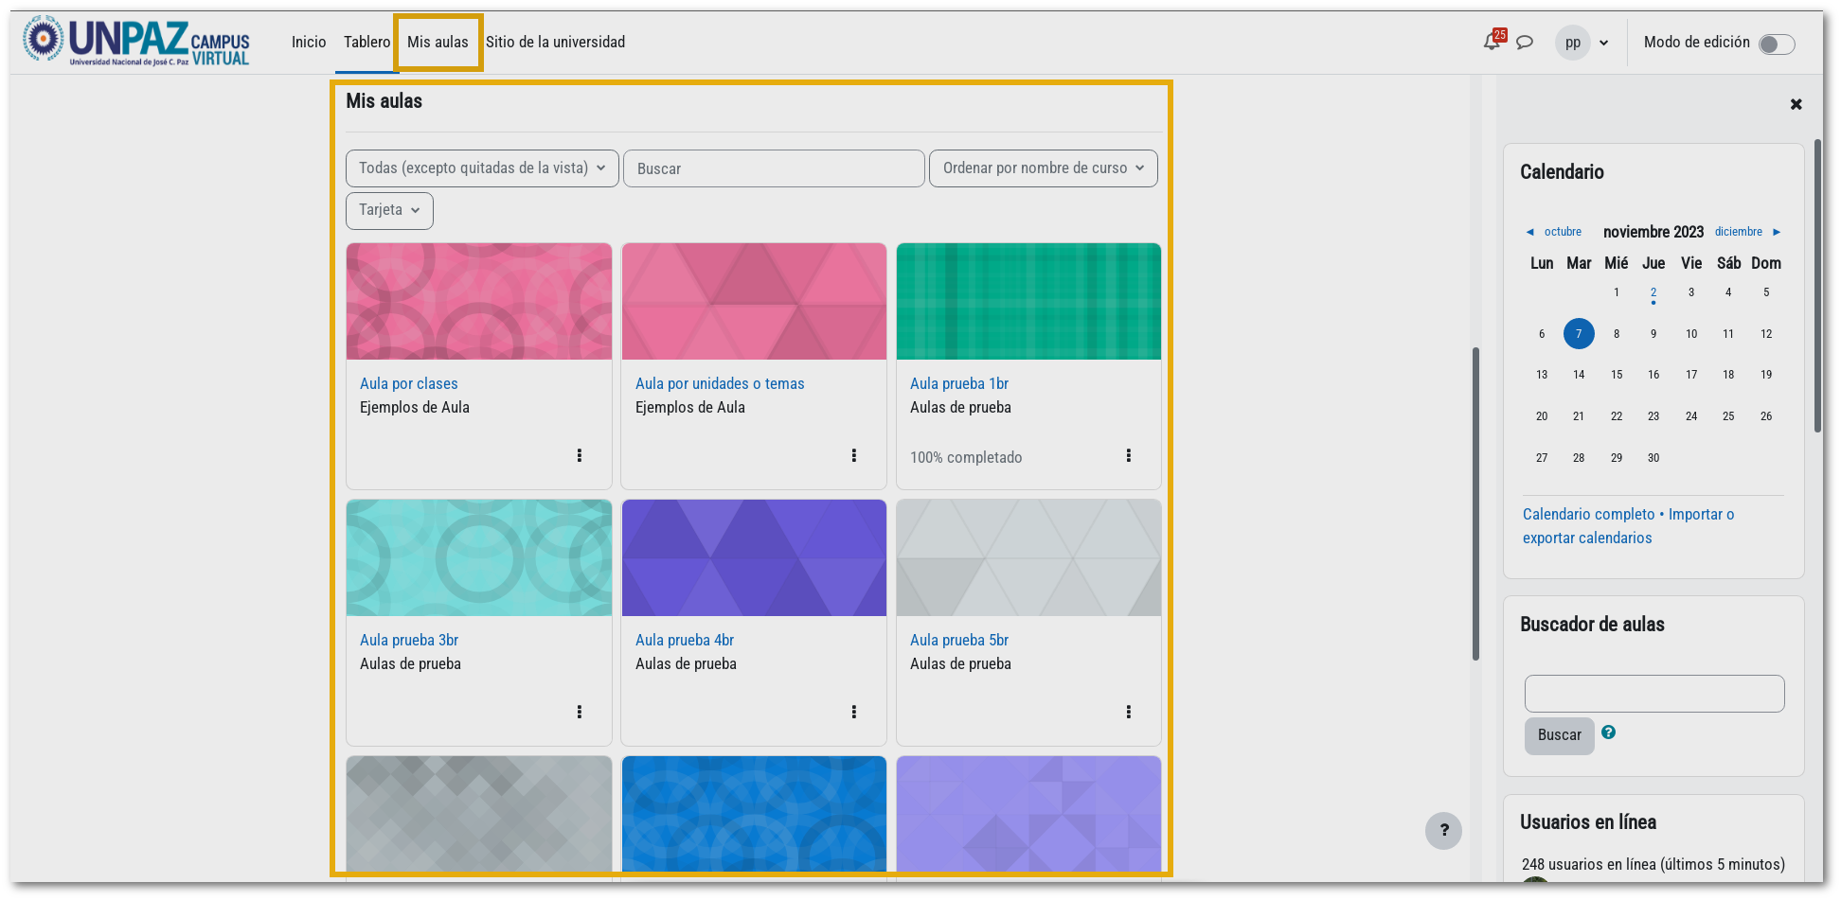Image resolution: width=1841 pixels, height=900 pixels.
Task: Click the Aula por clases card image
Action: [x=479, y=301]
